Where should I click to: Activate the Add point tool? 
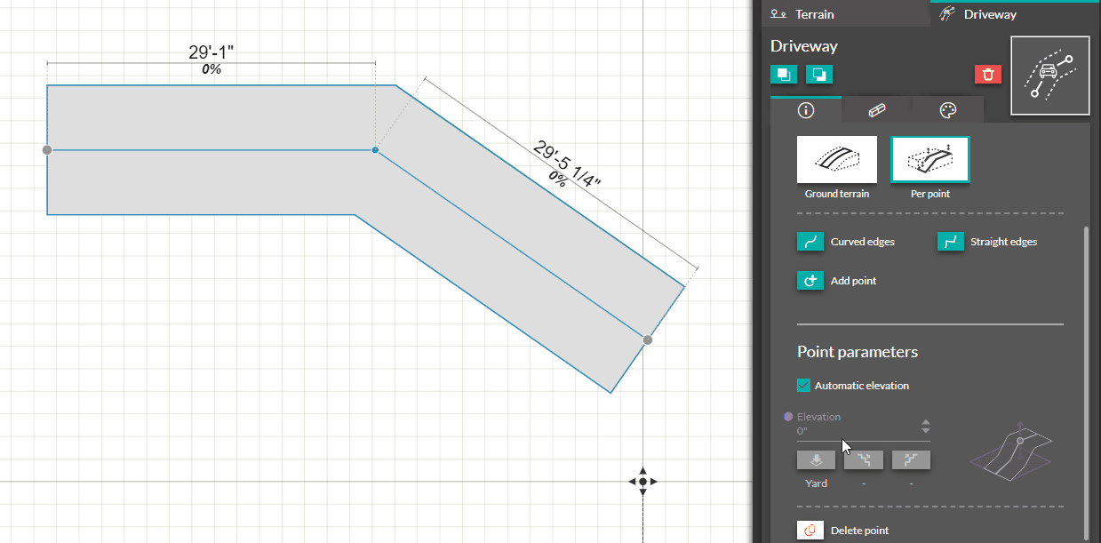pyautogui.click(x=810, y=280)
